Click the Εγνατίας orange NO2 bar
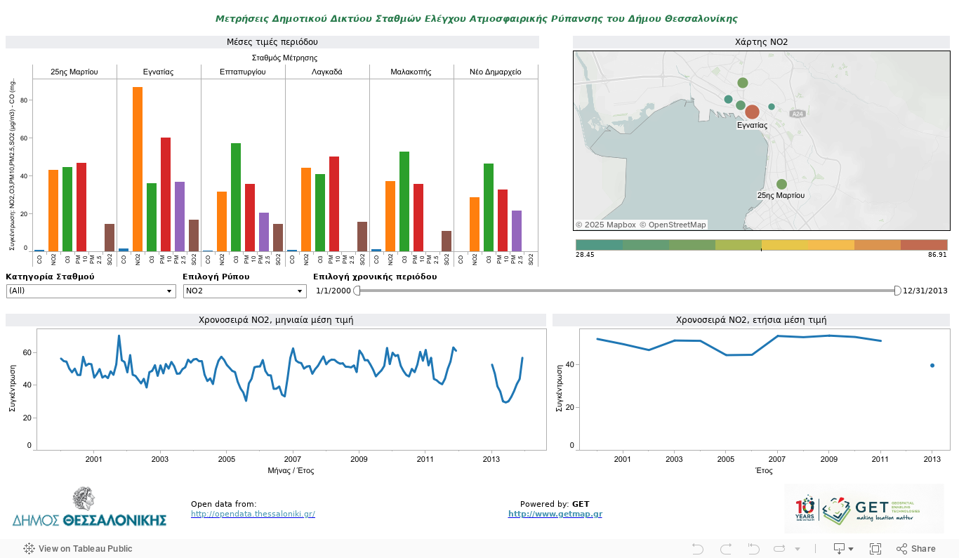 click(x=138, y=168)
